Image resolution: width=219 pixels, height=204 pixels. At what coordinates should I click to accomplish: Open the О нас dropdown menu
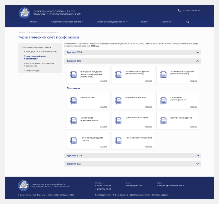[34, 22]
